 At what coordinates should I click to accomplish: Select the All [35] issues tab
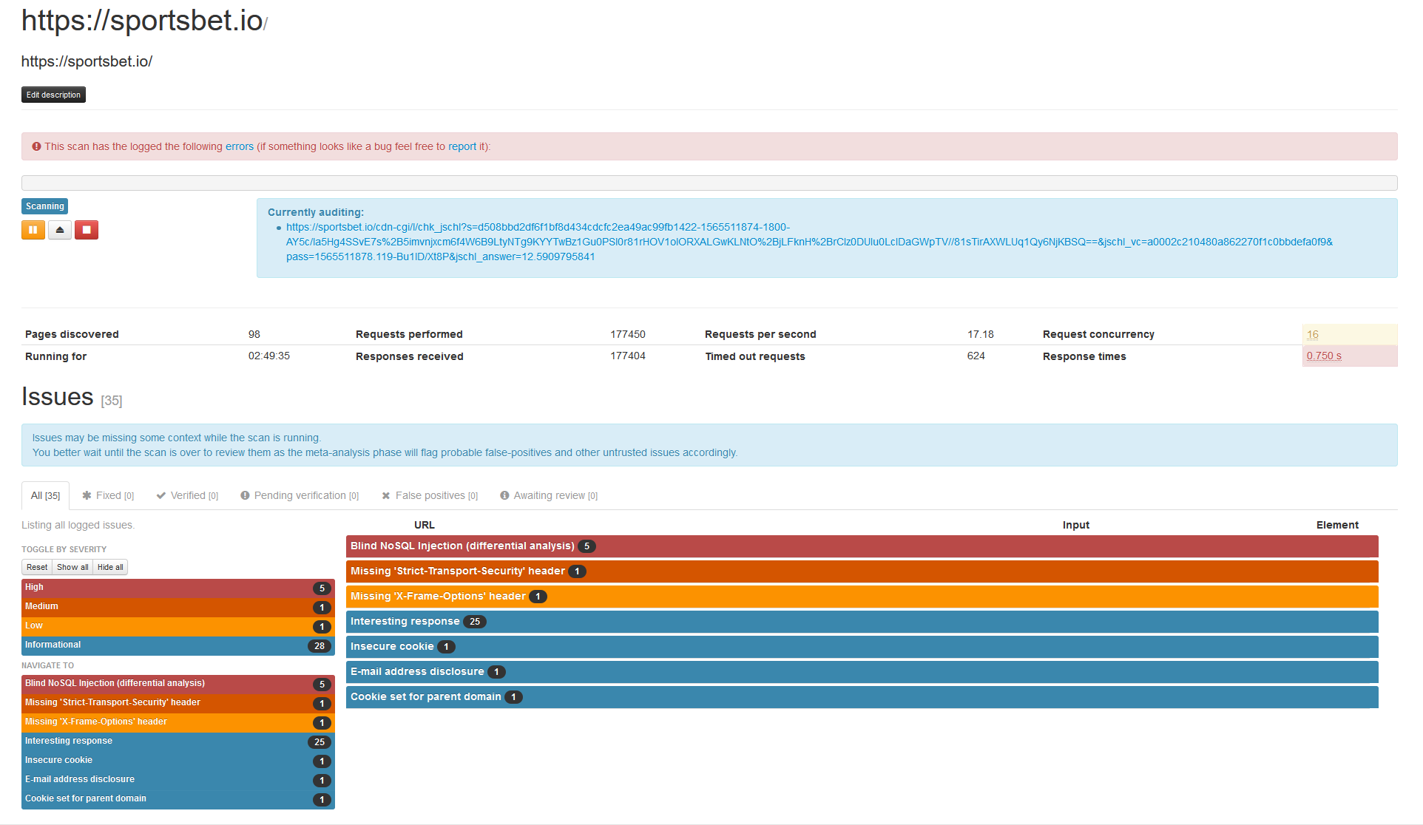tap(45, 495)
